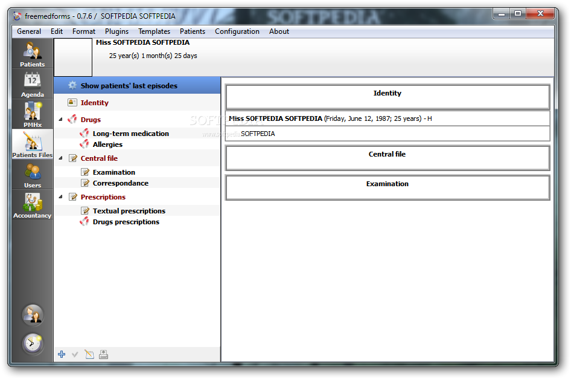Select the Central file tree item

point(99,158)
